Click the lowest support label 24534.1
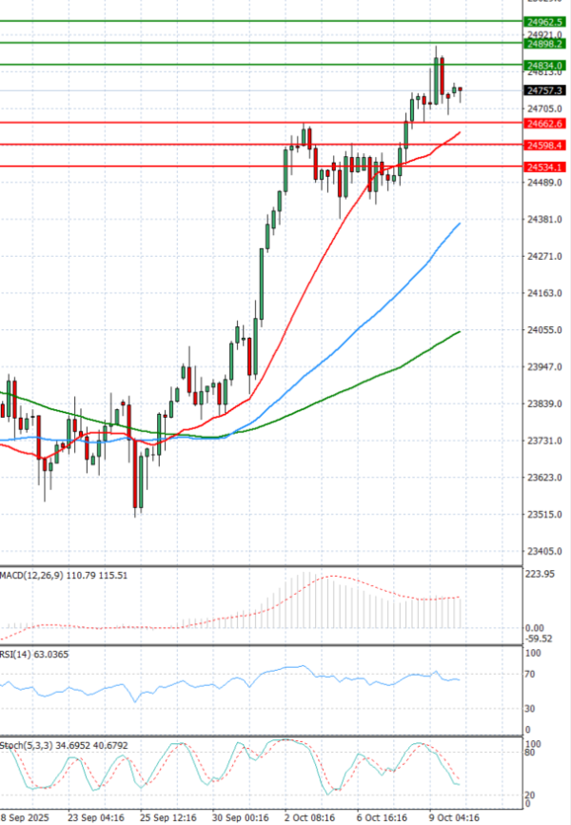 click(544, 167)
